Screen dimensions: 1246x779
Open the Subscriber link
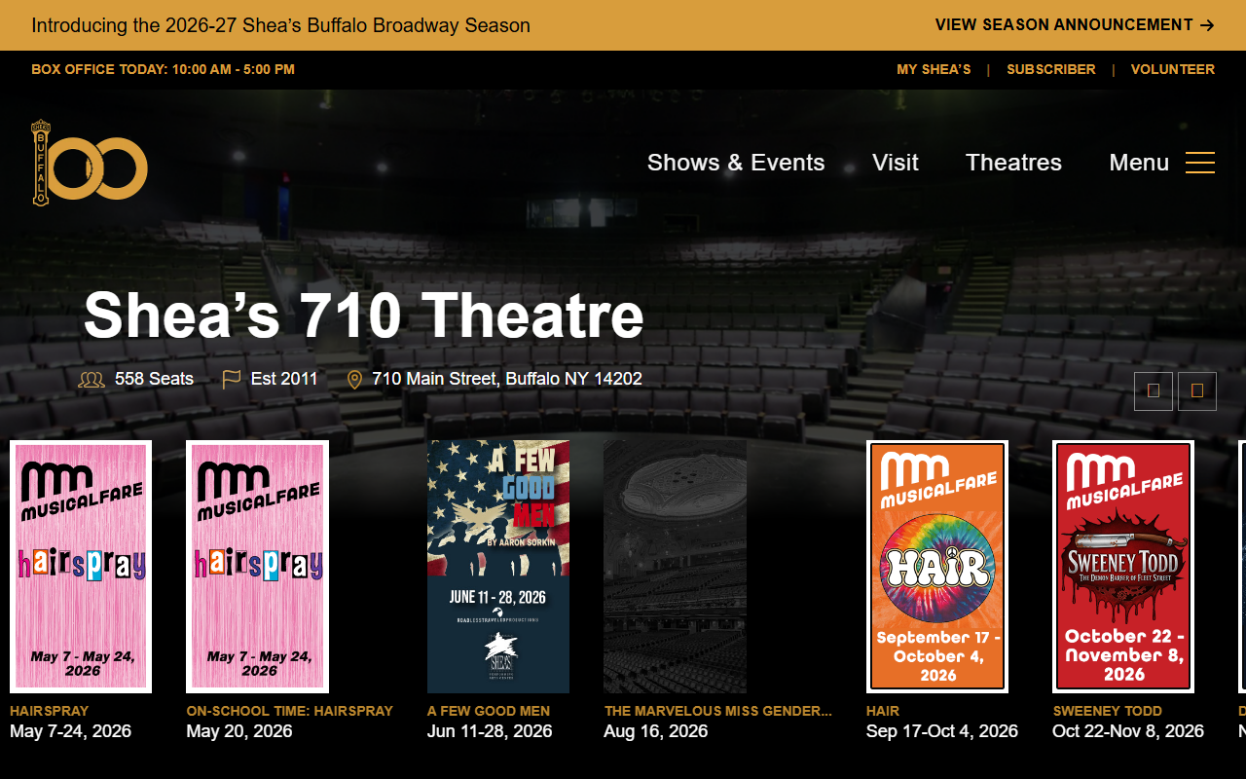click(1051, 69)
